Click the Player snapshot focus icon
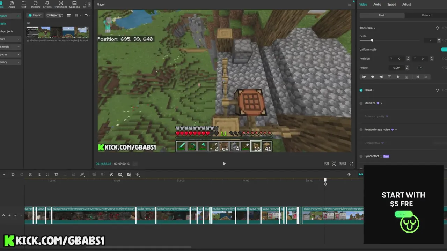Screen dimensions: 447x251 (x=334, y=163)
